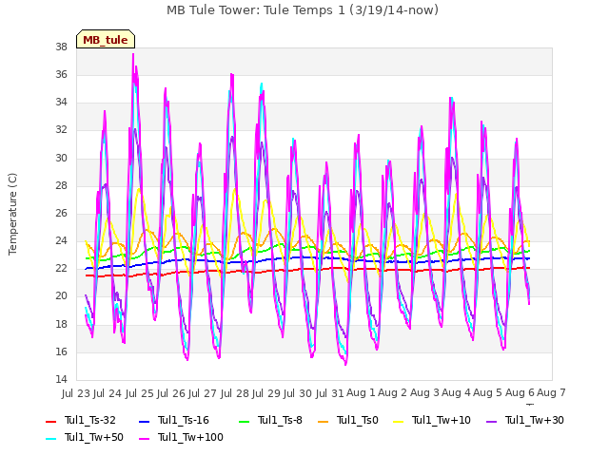Viewport: 609px width, 456px height.
Task: Click the Aug 3 x-axis tick label
Action: pos(424,393)
